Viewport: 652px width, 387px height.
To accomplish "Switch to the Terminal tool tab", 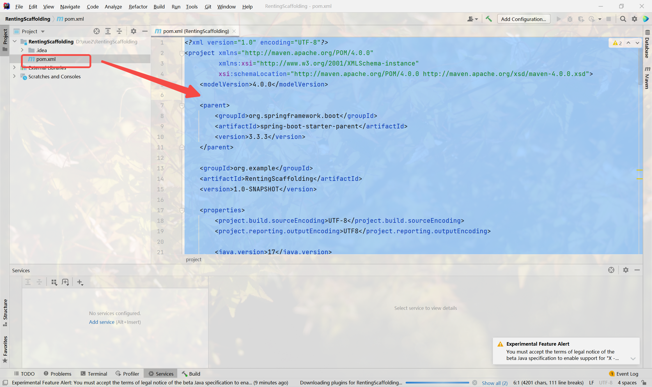I will click(x=94, y=374).
